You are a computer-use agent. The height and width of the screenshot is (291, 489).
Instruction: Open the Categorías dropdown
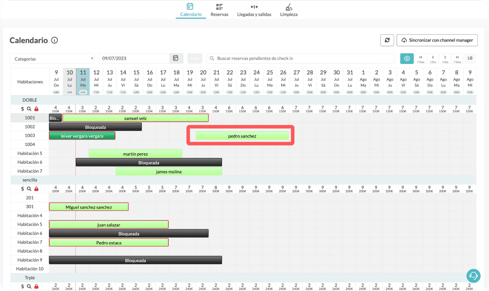point(52,59)
